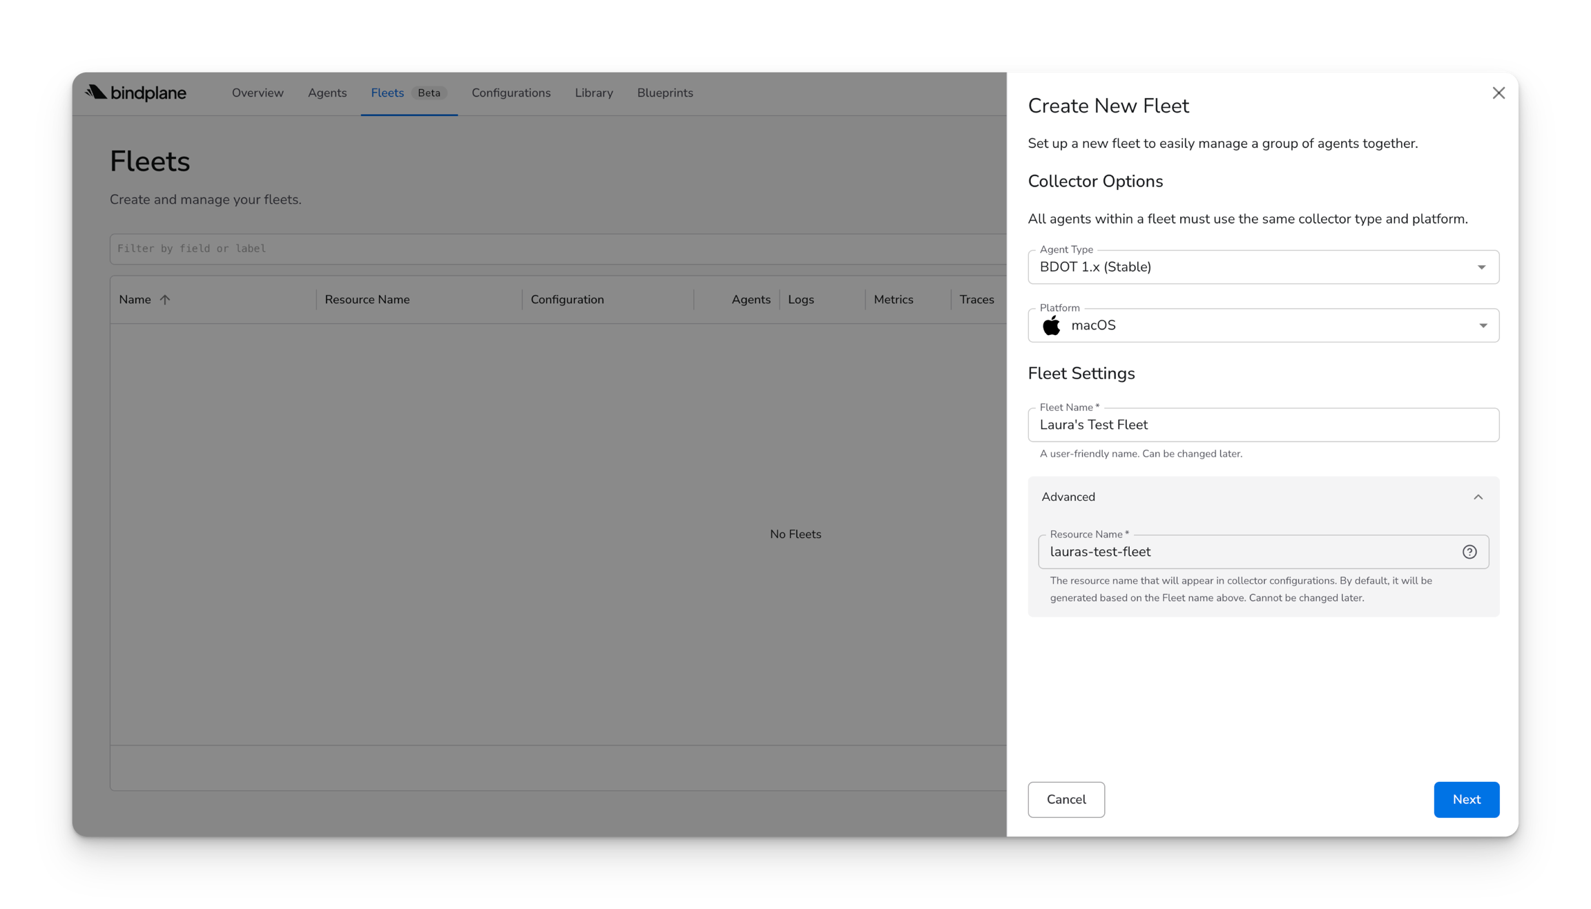Open the Platform dropdown
1591x909 pixels.
click(1263, 325)
